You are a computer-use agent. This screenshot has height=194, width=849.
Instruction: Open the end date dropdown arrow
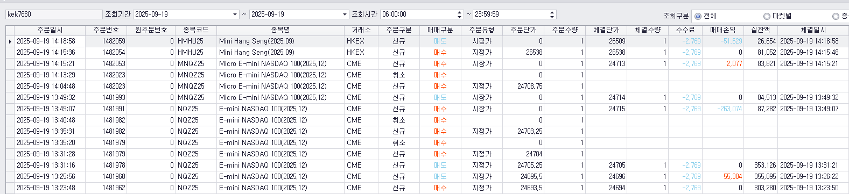coord(345,15)
